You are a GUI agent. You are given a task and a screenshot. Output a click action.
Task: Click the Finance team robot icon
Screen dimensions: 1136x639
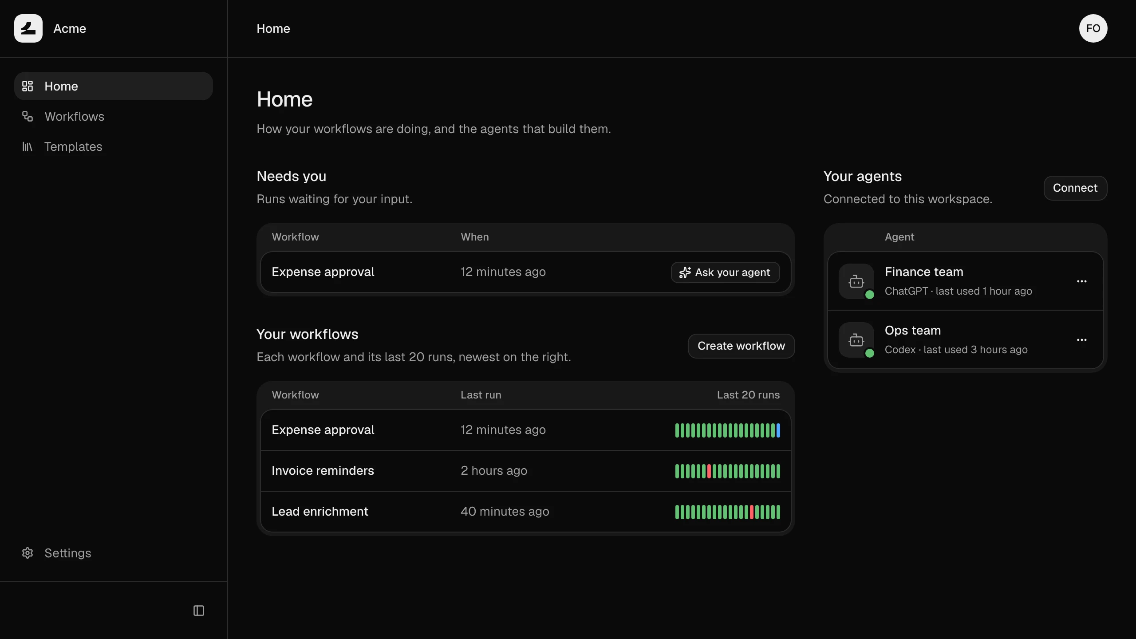(x=856, y=281)
